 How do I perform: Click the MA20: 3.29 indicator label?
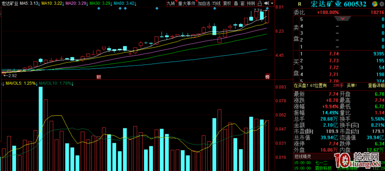point(77,4)
